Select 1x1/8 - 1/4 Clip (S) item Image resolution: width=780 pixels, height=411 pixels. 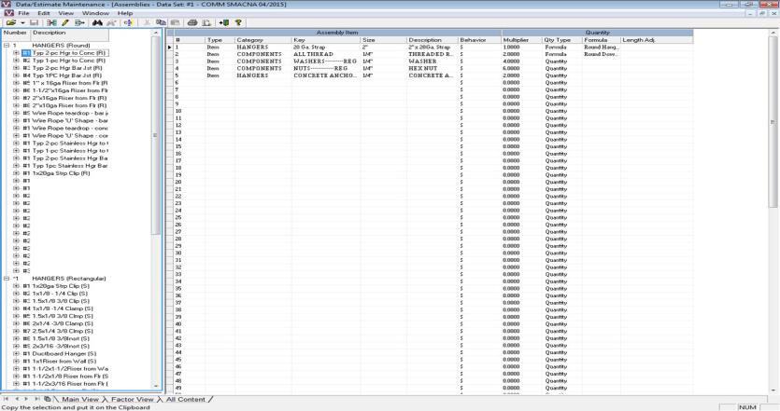(61, 294)
